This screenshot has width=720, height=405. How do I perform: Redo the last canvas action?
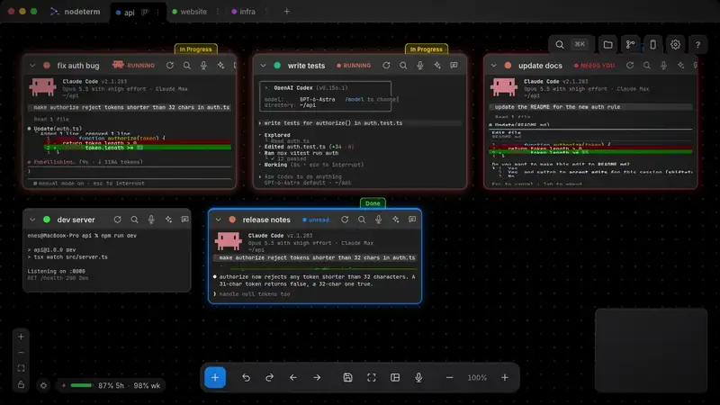pyautogui.click(x=269, y=377)
